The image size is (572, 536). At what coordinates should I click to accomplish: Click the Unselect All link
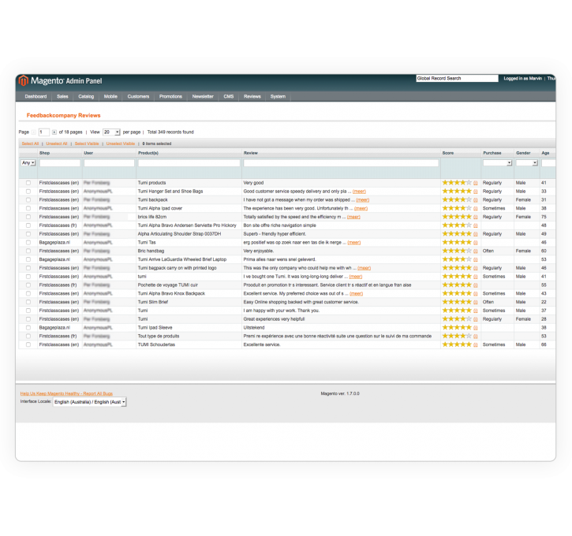tap(57, 143)
